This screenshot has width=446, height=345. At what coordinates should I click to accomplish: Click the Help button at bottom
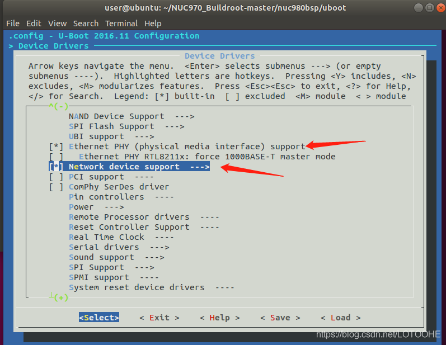tap(219, 318)
